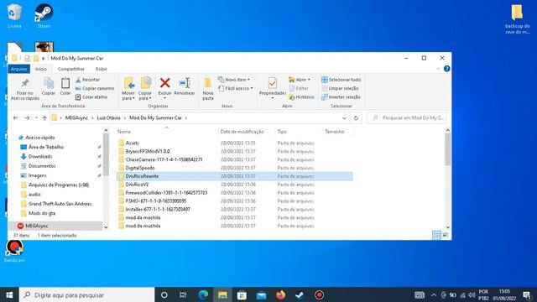Refresh the current folder view
The height and width of the screenshot is (302, 537).
pyautogui.click(x=356, y=117)
